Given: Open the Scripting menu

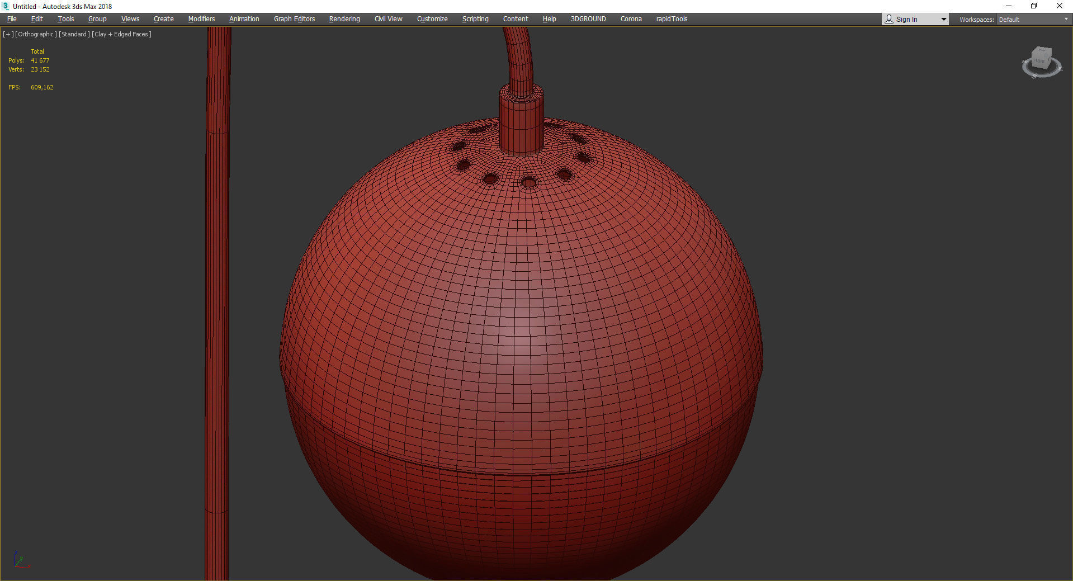Looking at the screenshot, I should tap(475, 19).
